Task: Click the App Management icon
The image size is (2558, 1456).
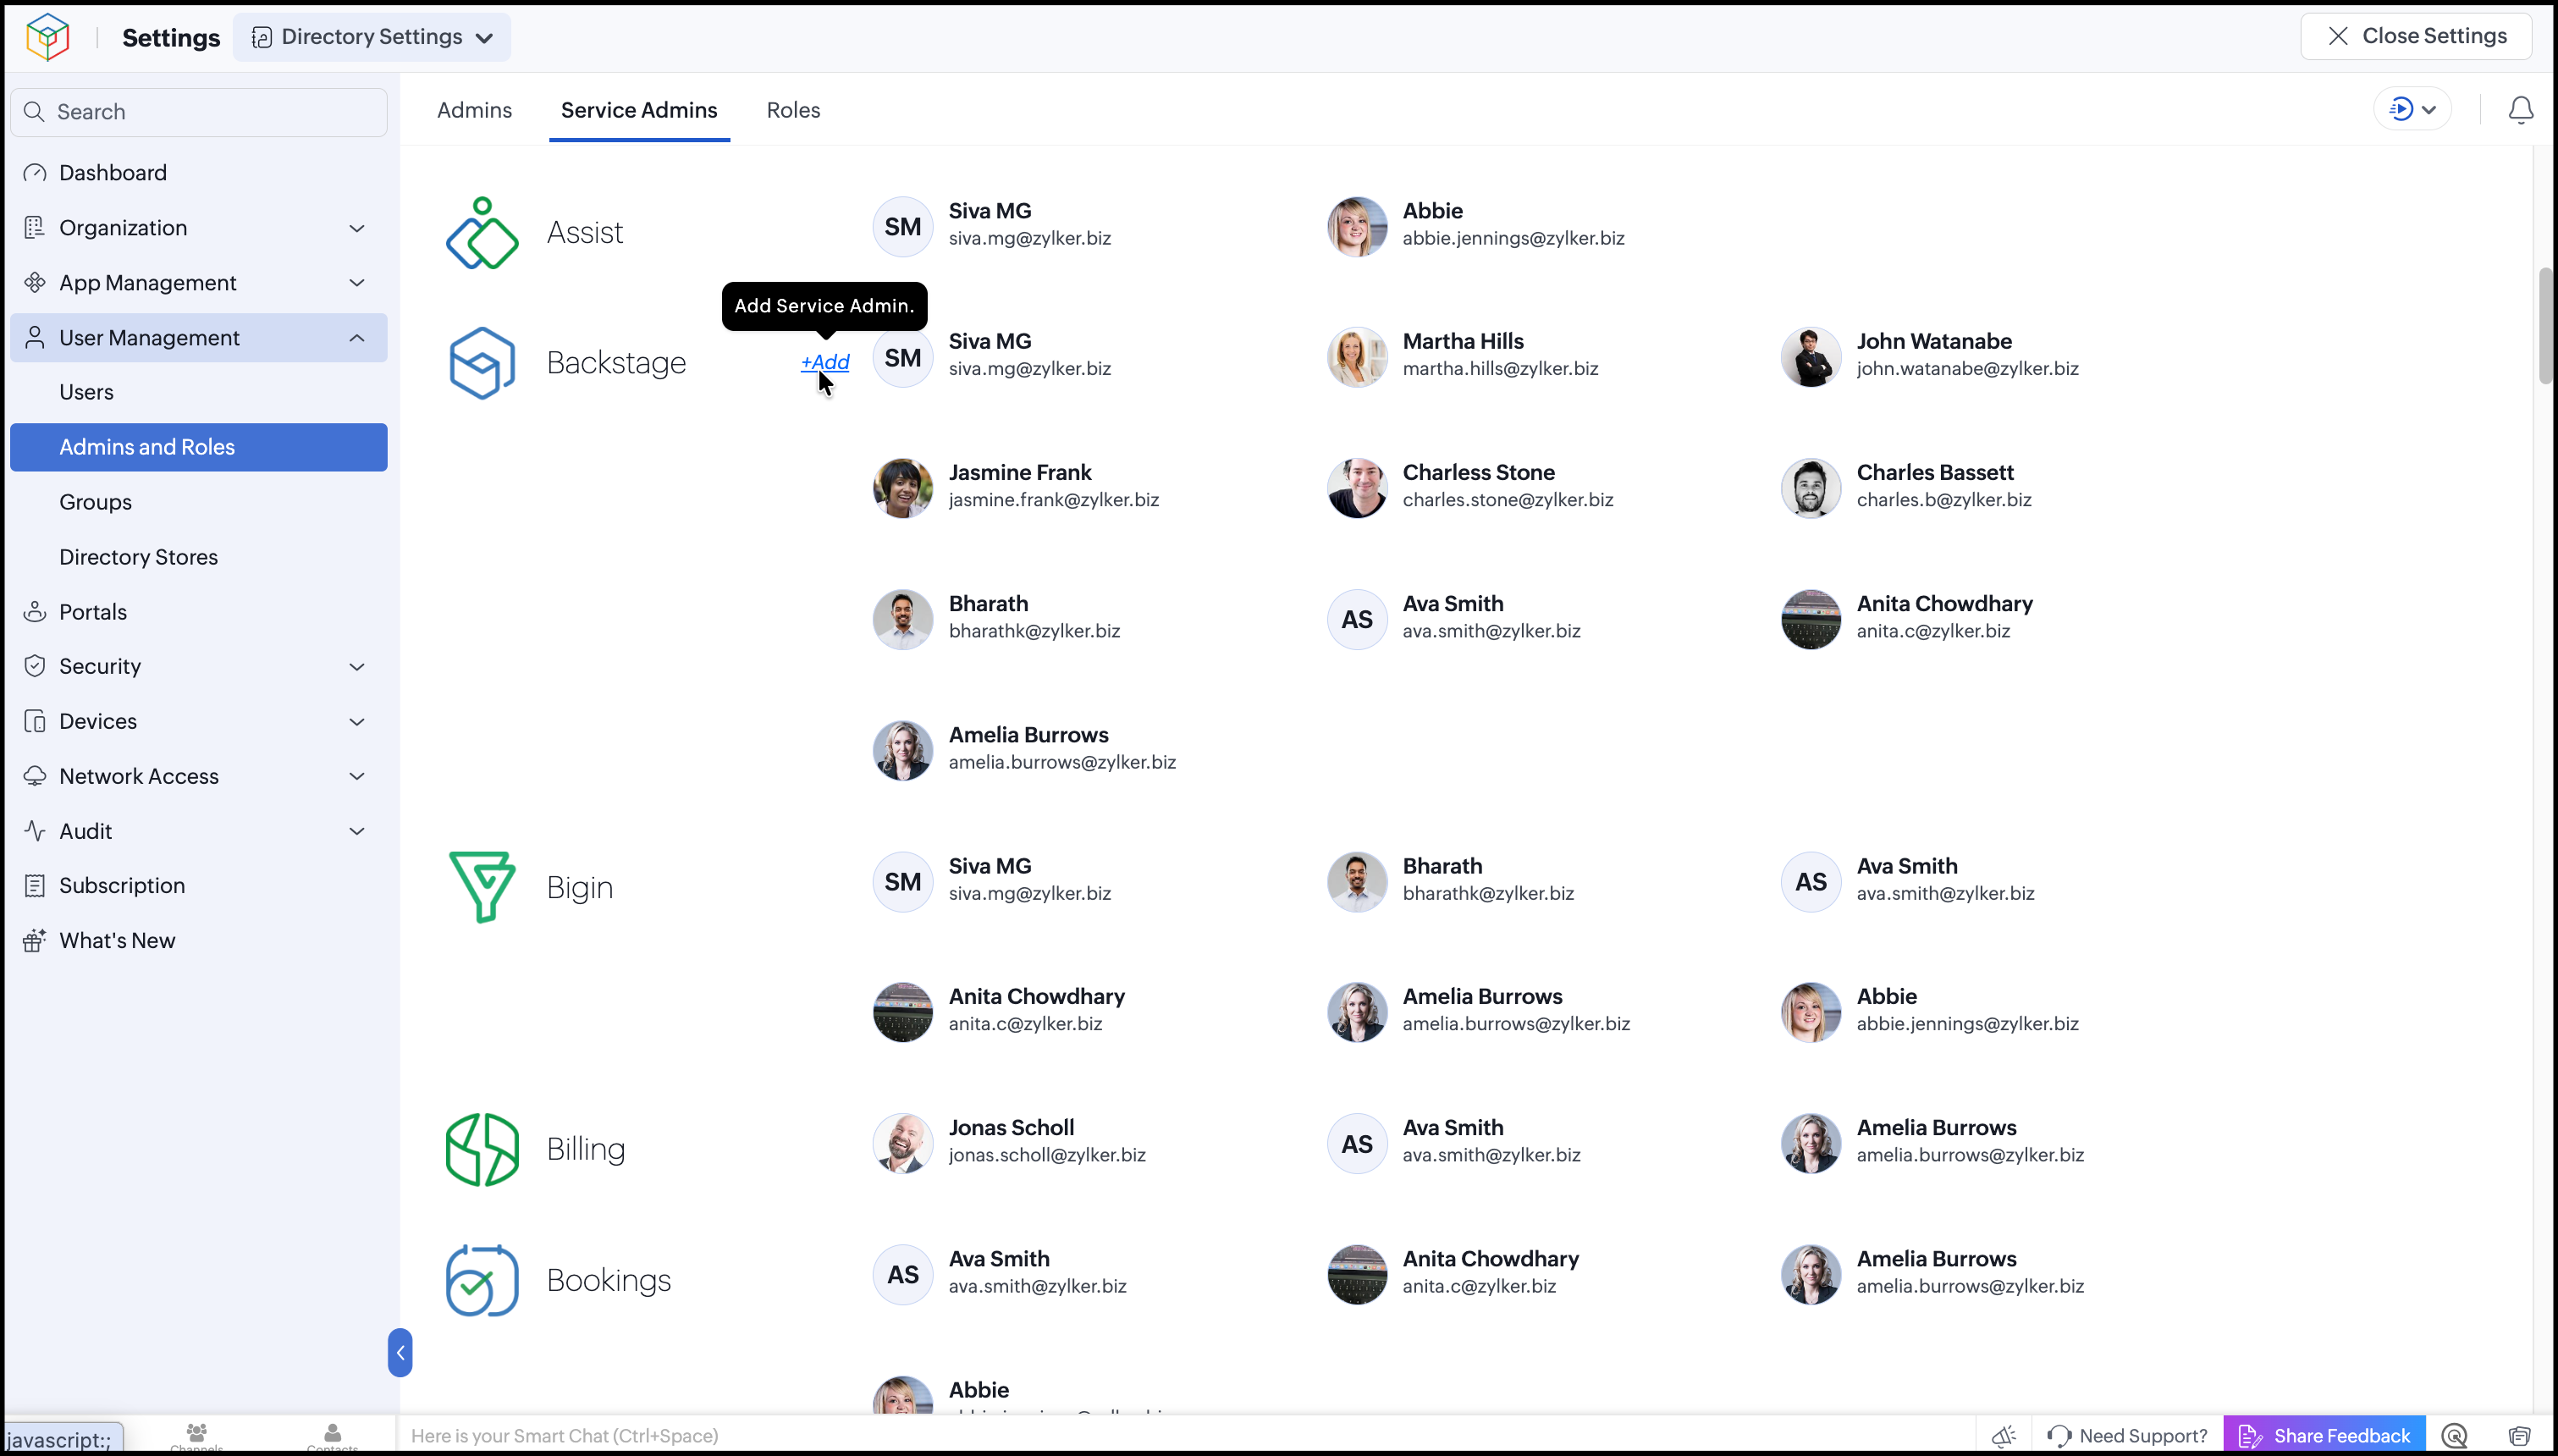Action: 35,283
